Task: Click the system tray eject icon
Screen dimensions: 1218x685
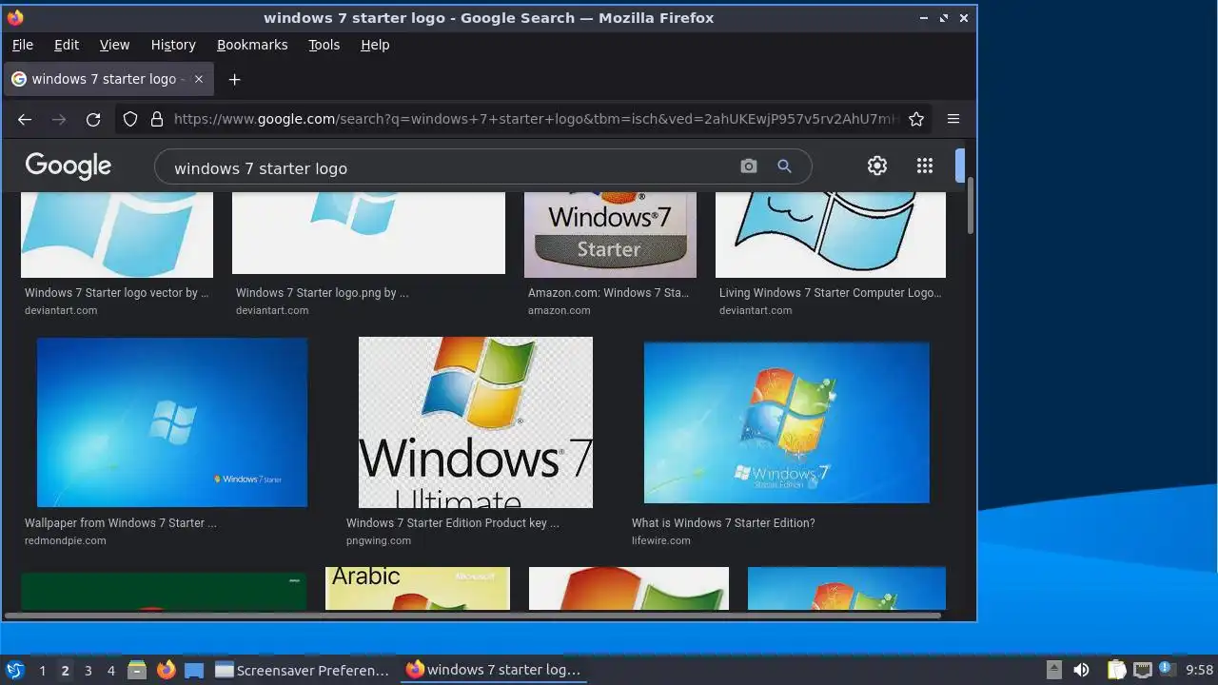Action: [x=1054, y=670]
